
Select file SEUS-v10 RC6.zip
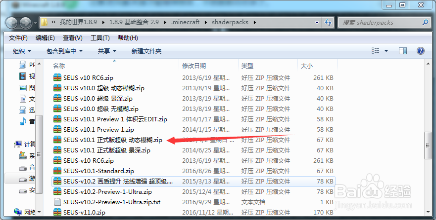(89, 161)
